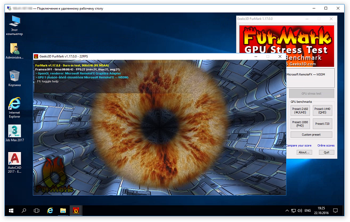Click 'OpenGL renderer: Microsoft RemoteFX' overlay line

(78, 74)
